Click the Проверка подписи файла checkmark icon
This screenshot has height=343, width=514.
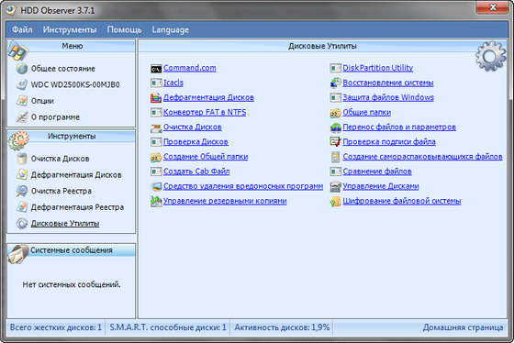click(335, 142)
